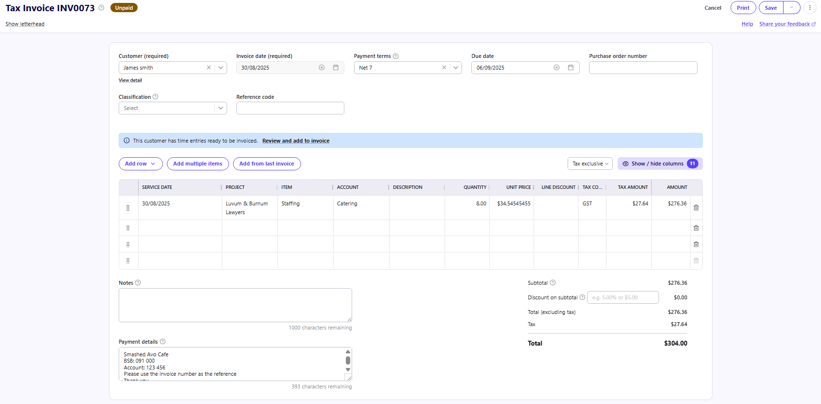Clear the James smith customer selection

coord(209,68)
